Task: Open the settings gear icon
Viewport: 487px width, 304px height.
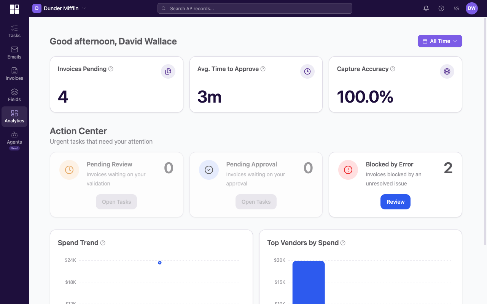Action: pos(457,8)
